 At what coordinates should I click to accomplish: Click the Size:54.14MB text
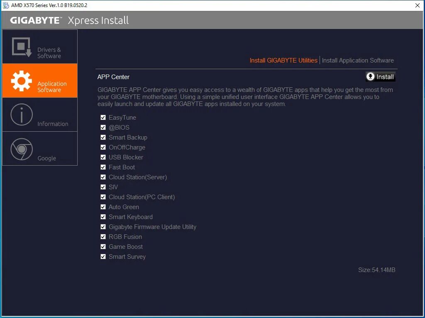377,270
